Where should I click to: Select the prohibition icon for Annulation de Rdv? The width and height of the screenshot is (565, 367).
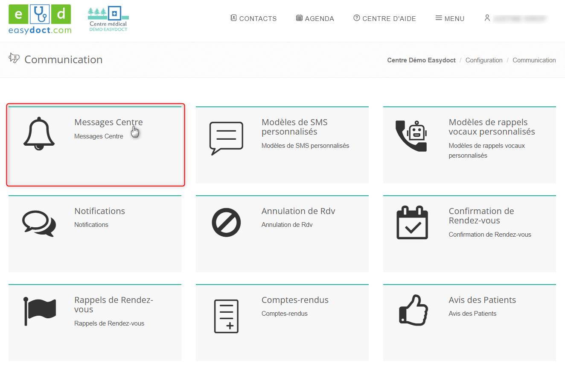click(x=226, y=222)
